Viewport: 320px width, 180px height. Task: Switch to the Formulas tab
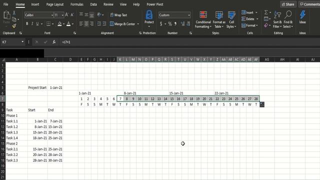[76, 4]
